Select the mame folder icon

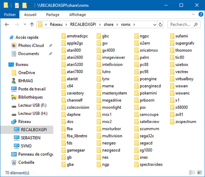pos(99,86)
